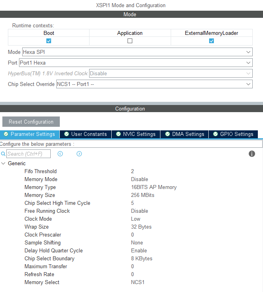Select the Free Running Clock label
The image size is (263, 292).
pos(47,211)
